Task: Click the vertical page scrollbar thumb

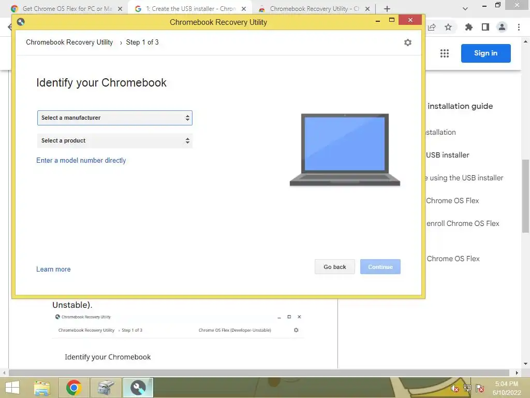Action: coord(526,196)
